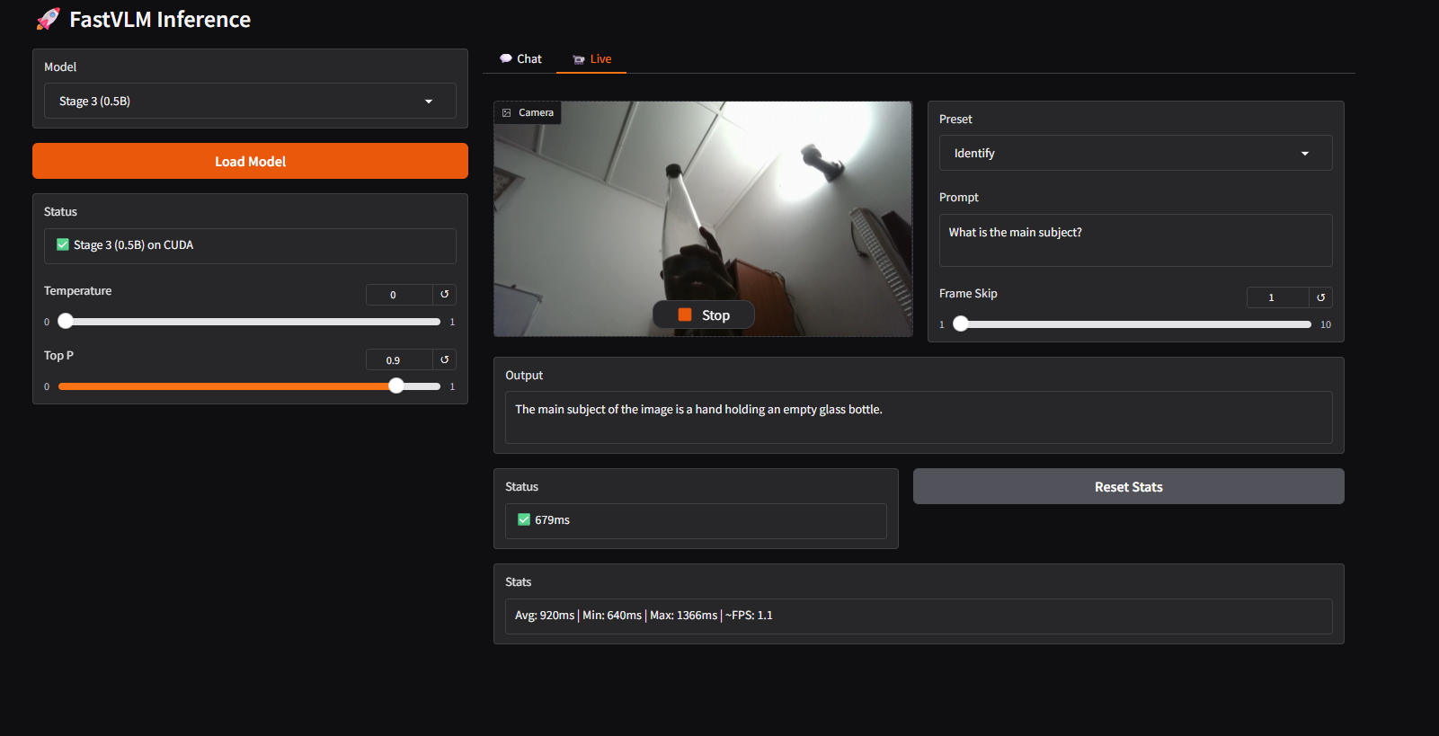
Task: Reset the Temperature value icon
Action: (x=444, y=295)
